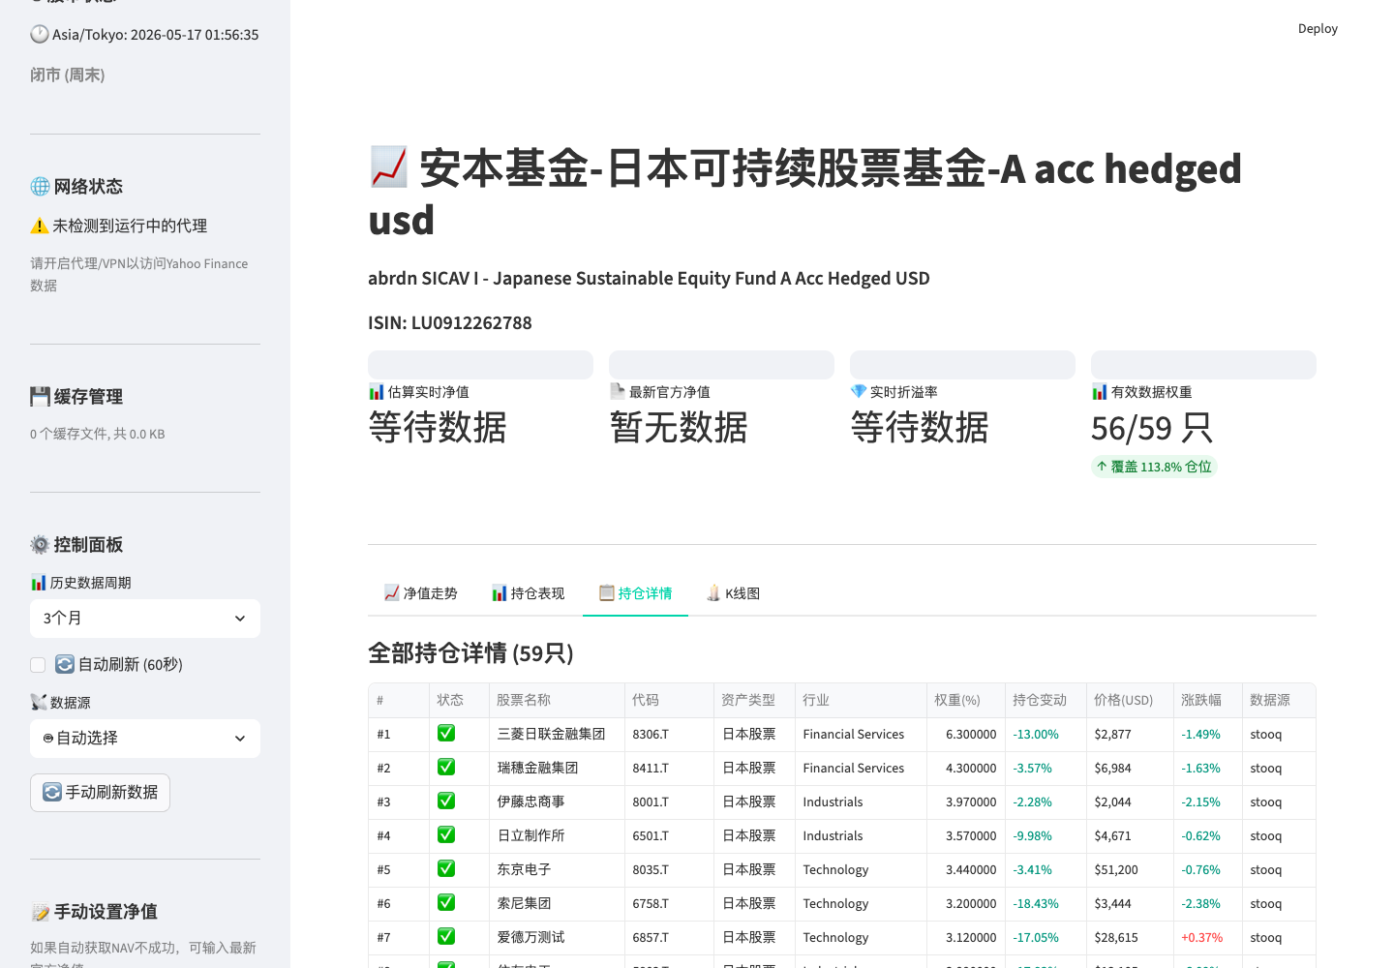This screenshot has height=968, width=1394.
Task: Click the chart icon in the page title
Action: [x=389, y=168]
